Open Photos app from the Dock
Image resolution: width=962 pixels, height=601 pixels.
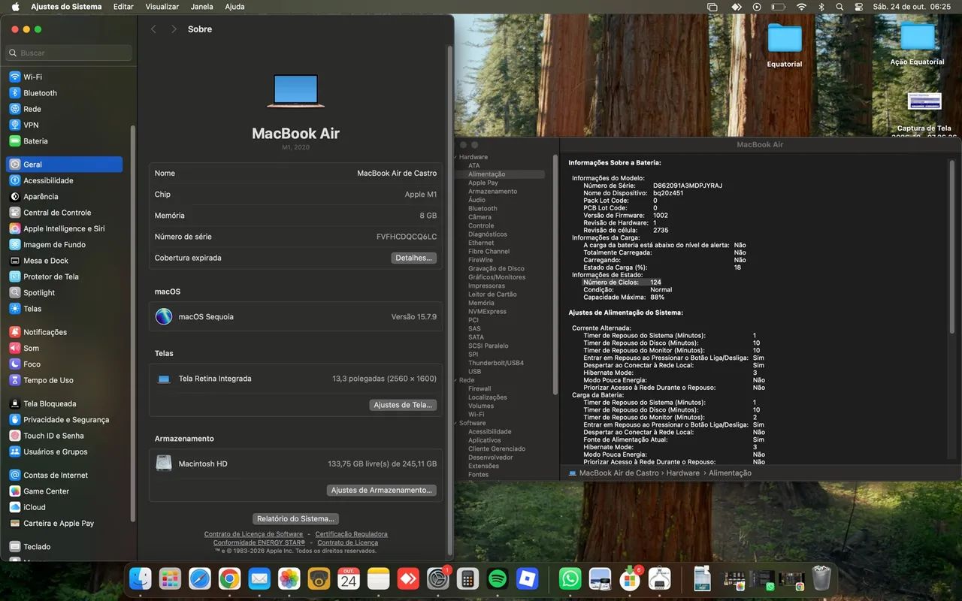(289, 578)
